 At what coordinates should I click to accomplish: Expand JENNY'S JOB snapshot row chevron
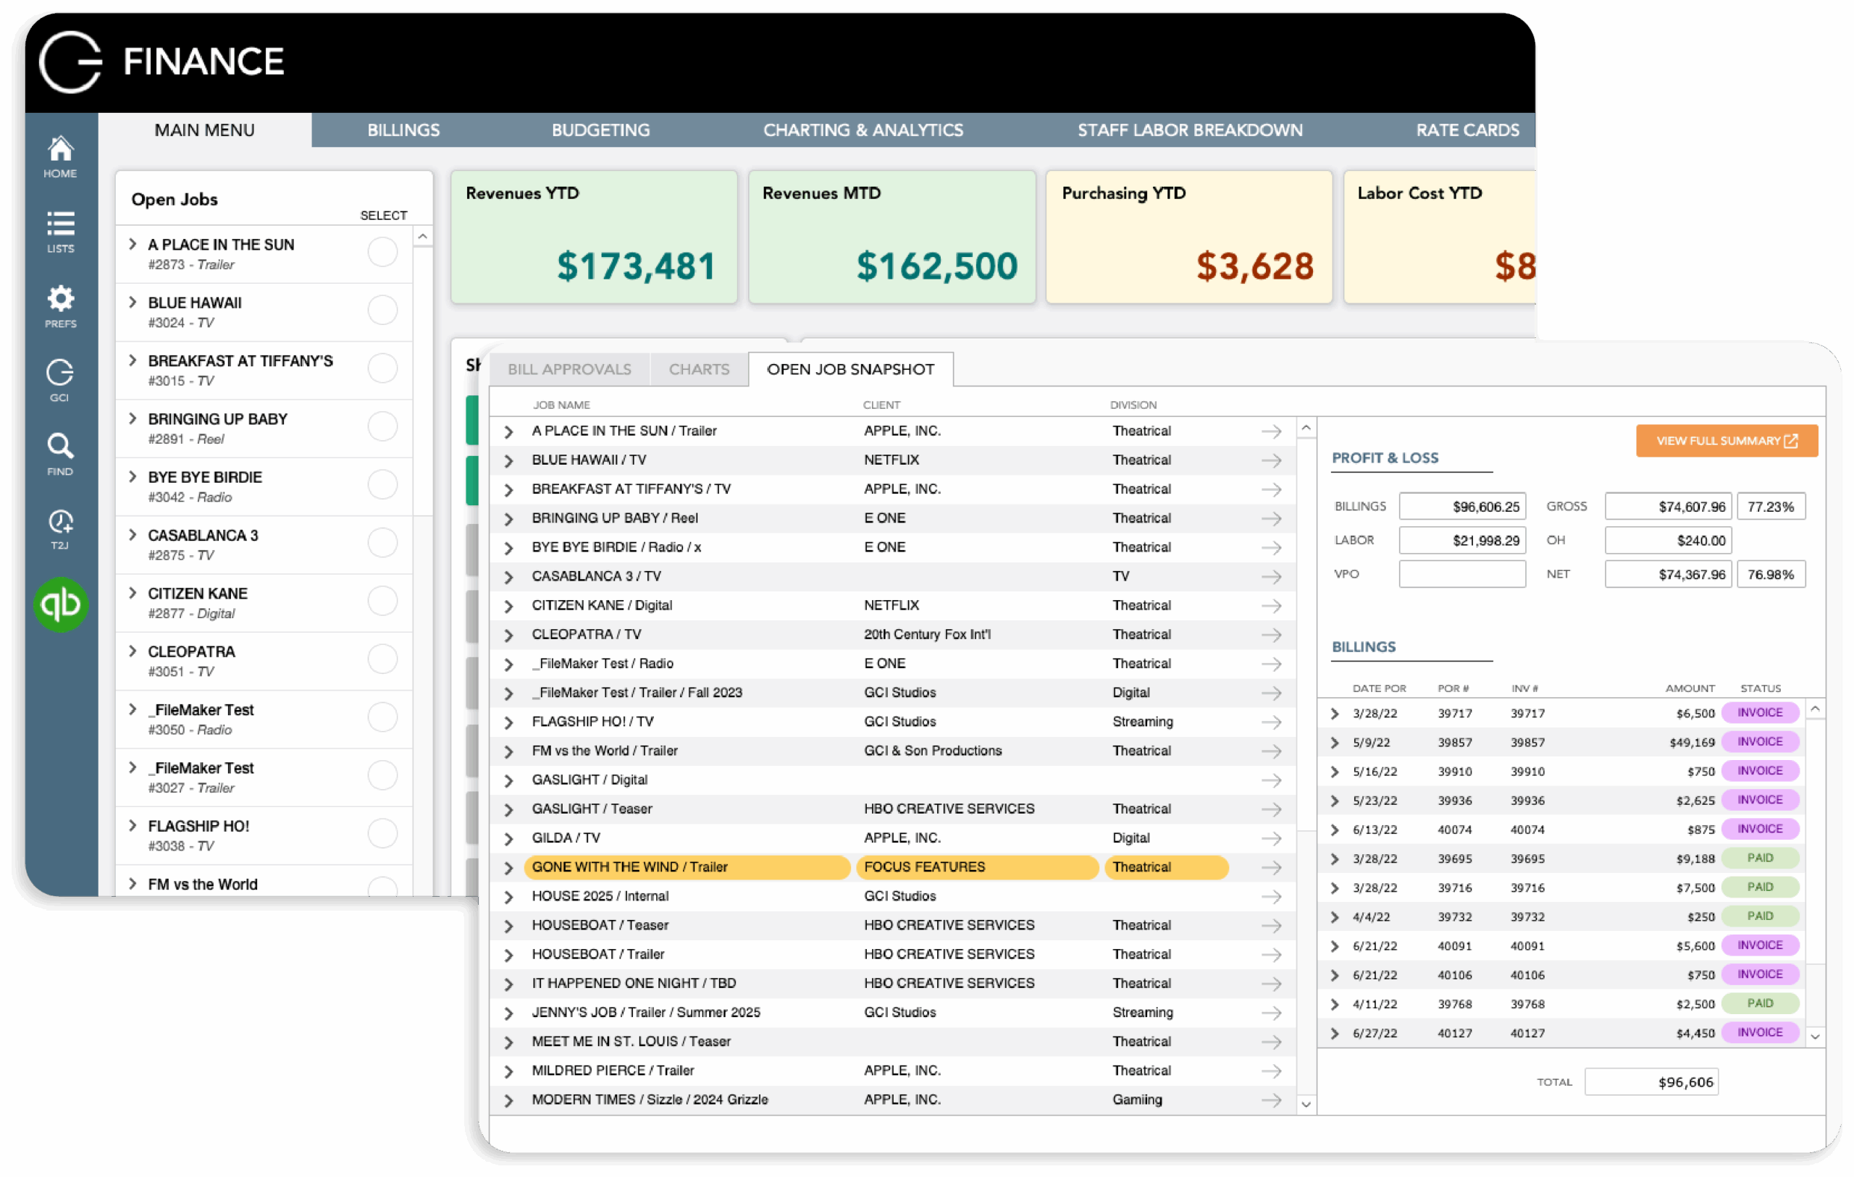(x=508, y=1013)
